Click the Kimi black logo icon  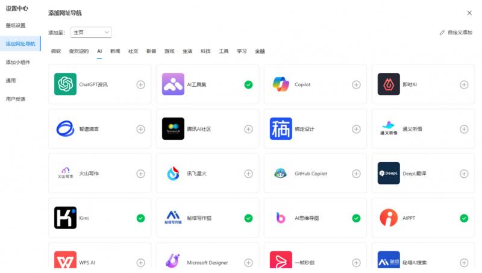point(65,218)
